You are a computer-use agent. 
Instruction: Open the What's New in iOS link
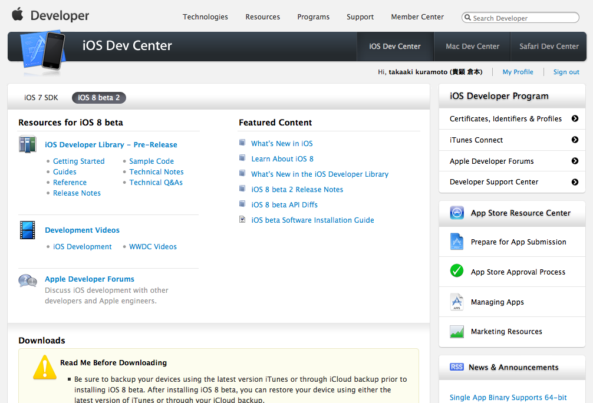[282, 143]
